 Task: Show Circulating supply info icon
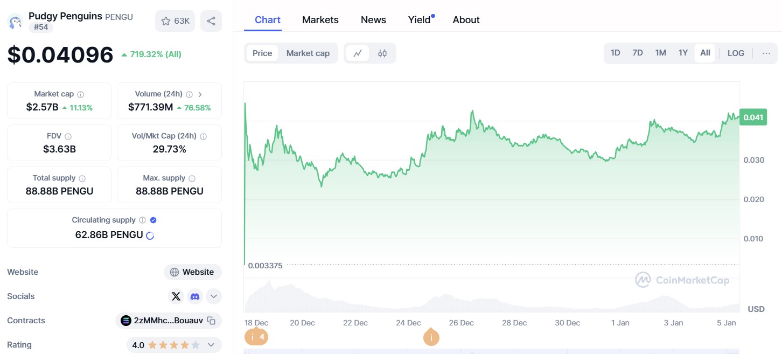142,220
